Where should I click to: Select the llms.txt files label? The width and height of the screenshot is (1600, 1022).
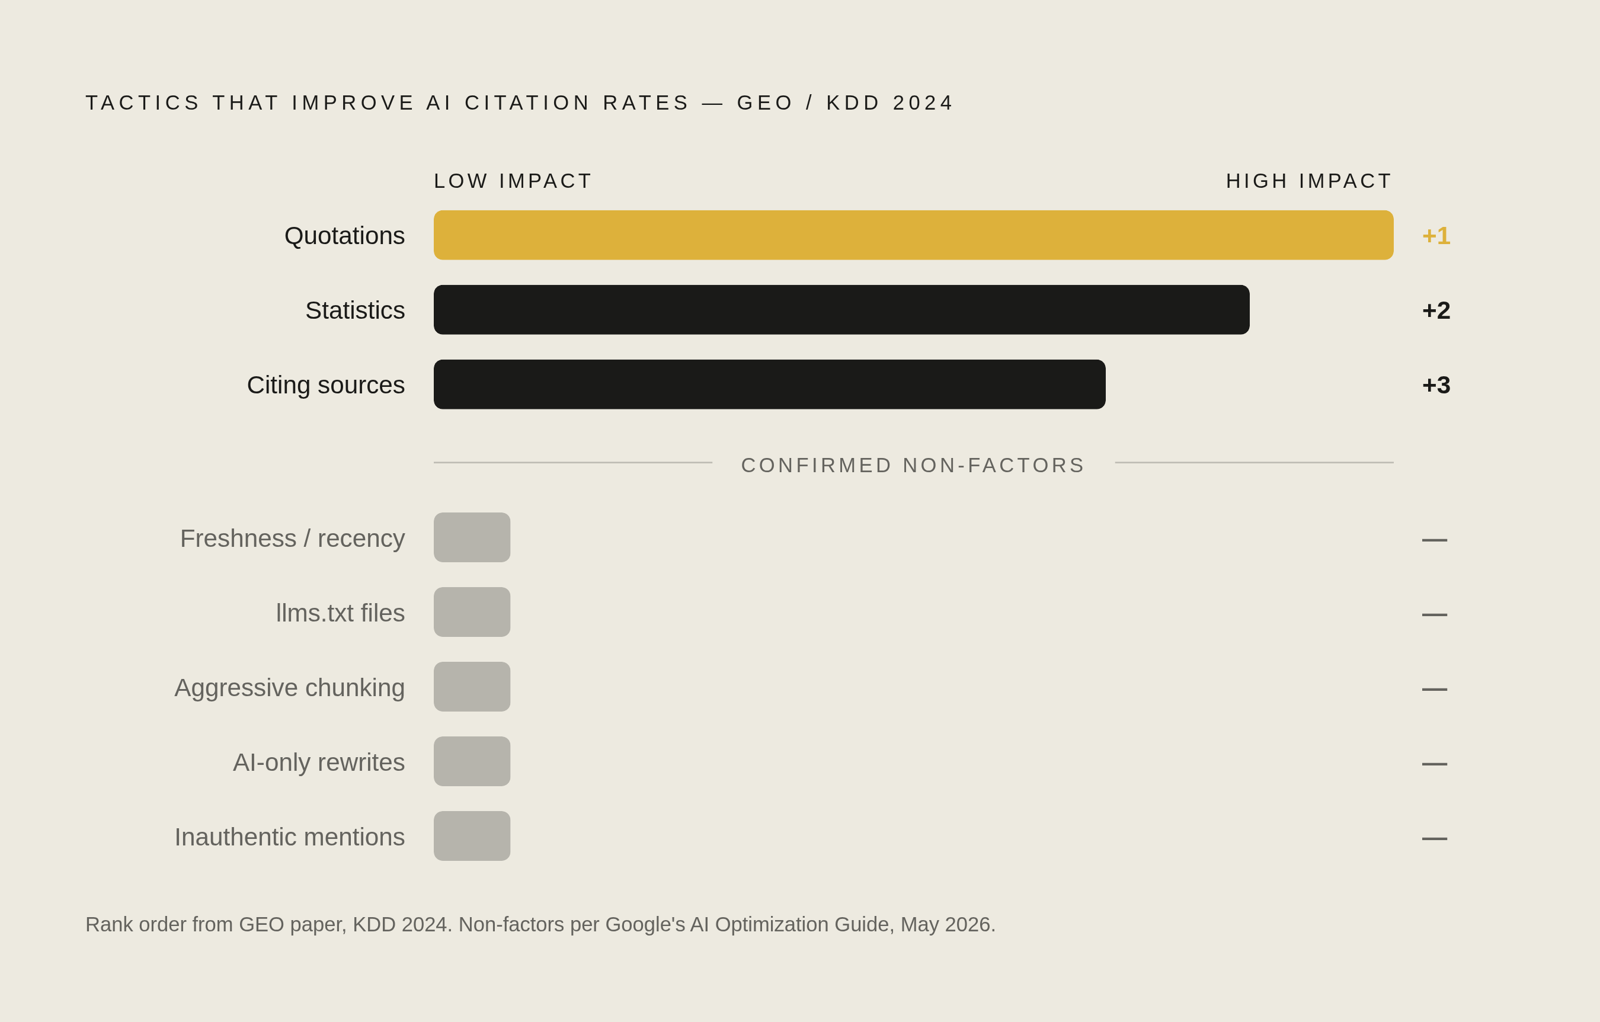340,613
